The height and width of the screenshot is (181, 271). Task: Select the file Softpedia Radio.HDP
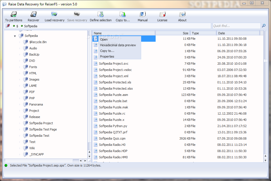(113, 151)
